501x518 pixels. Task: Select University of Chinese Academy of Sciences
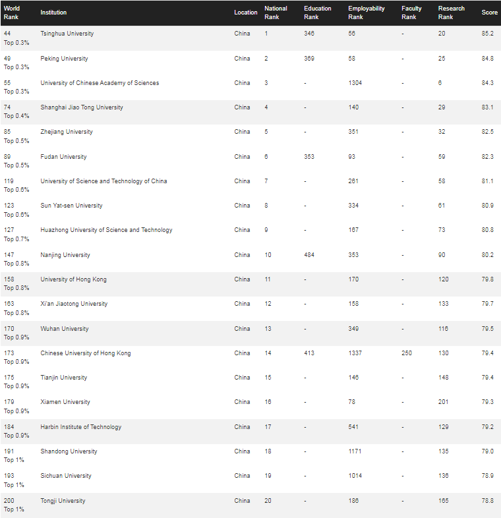[x=100, y=83]
